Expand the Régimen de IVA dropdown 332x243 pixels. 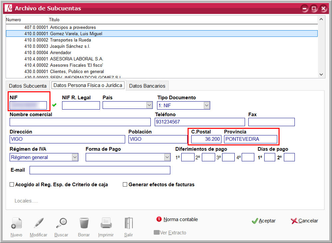tap(75, 157)
